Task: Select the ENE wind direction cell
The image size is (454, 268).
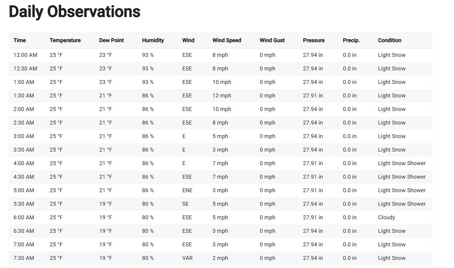Action: [187, 190]
